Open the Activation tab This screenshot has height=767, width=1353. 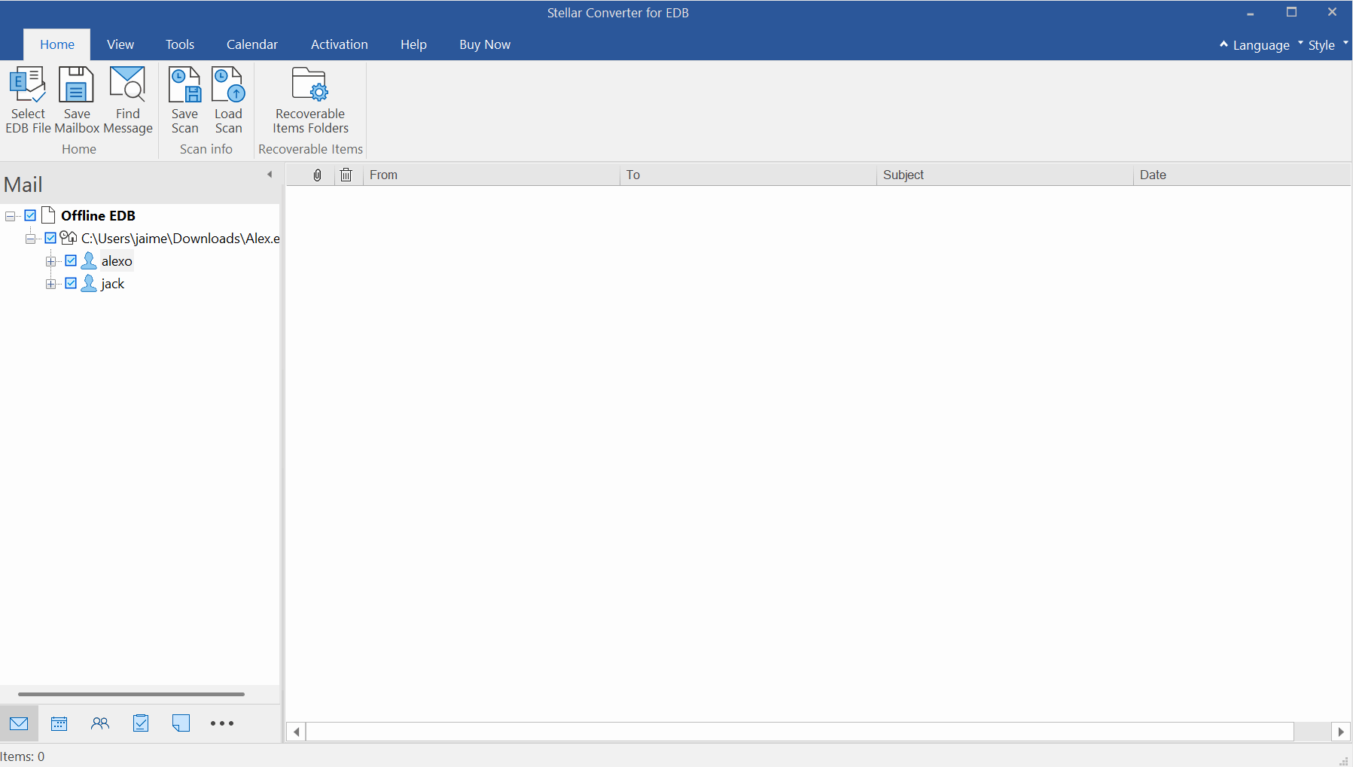pyautogui.click(x=340, y=44)
